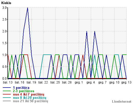Click the 'bal. 28' date axis label
Image resolution: width=133 pixels, height=104 pixels.
tap(67, 82)
